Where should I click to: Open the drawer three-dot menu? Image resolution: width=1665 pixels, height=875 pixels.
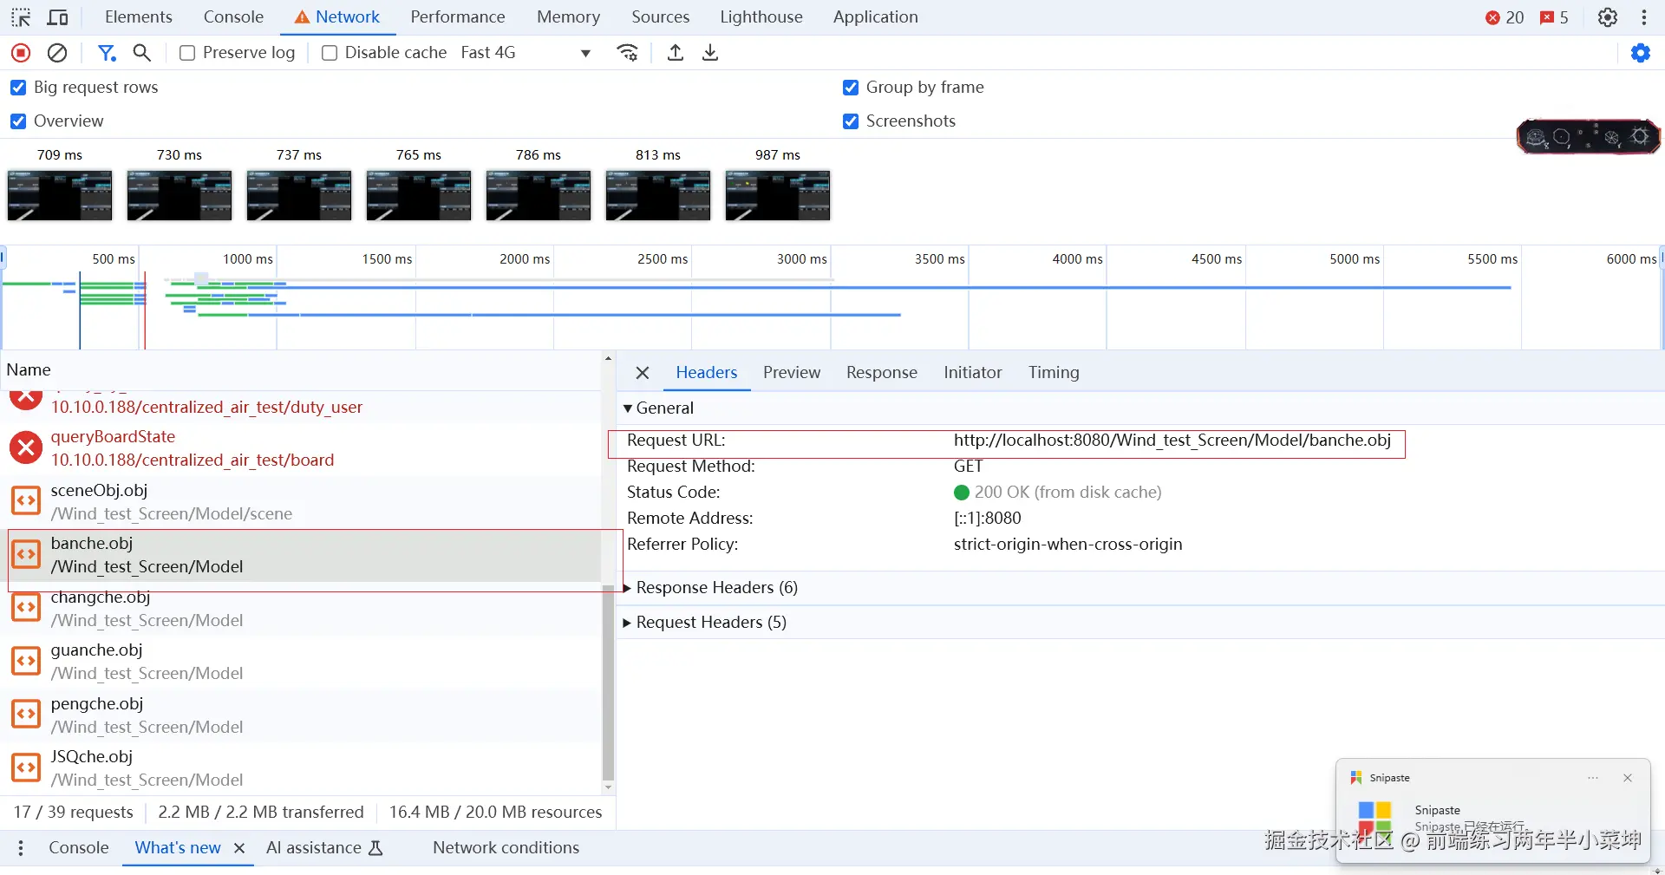coord(21,848)
